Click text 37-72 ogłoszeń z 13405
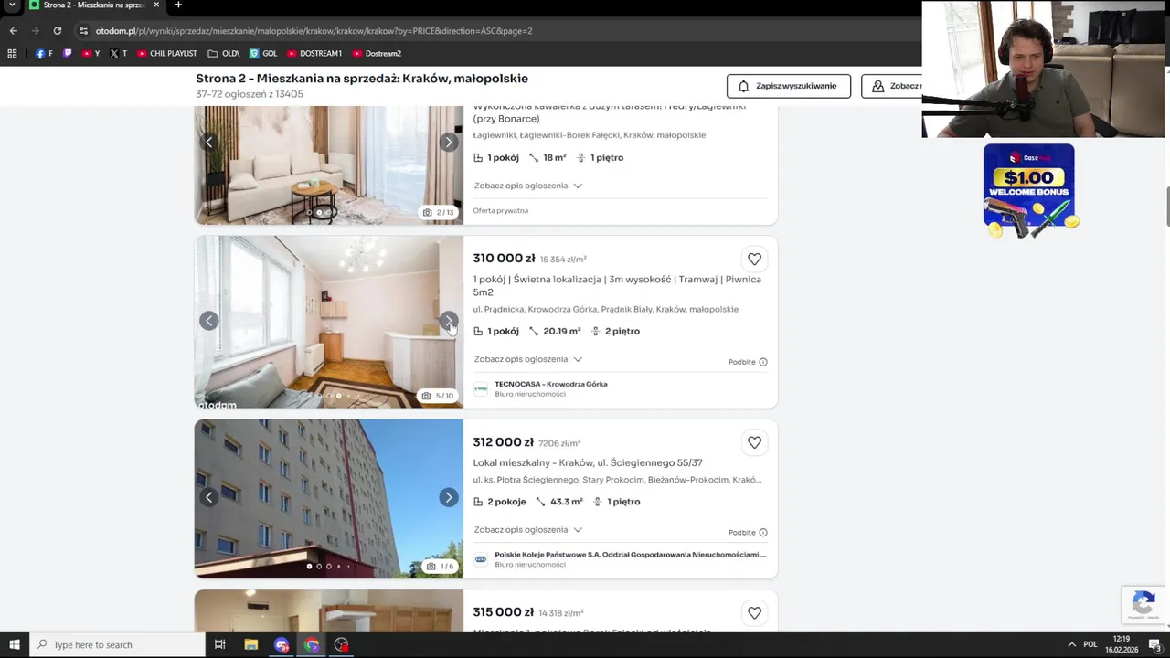Viewport: 1170px width, 658px height. (x=250, y=94)
